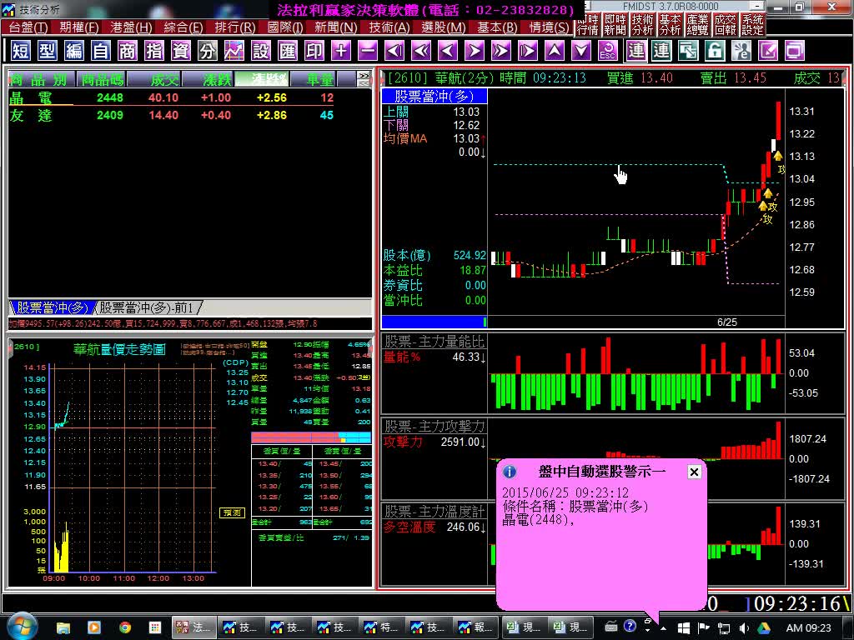This screenshot has width=854, height=640.
Task: Click the 型 toolbar icon
Action: coord(47,51)
